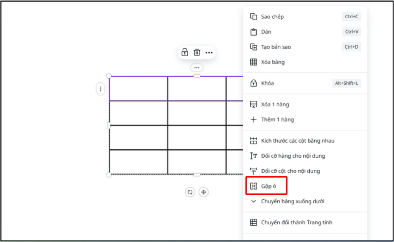Click the trash delete icon above table
The width and height of the screenshot is (394, 242).
197,53
